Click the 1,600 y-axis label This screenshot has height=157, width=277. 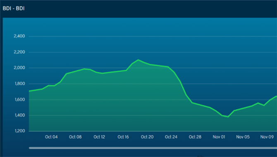(19, 100)
